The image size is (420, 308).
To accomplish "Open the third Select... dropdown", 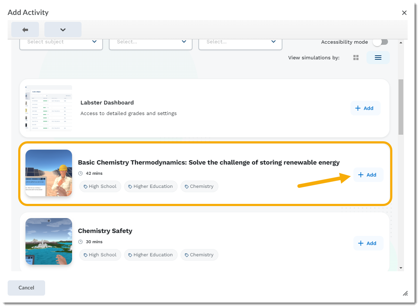I will click(240, 42).
